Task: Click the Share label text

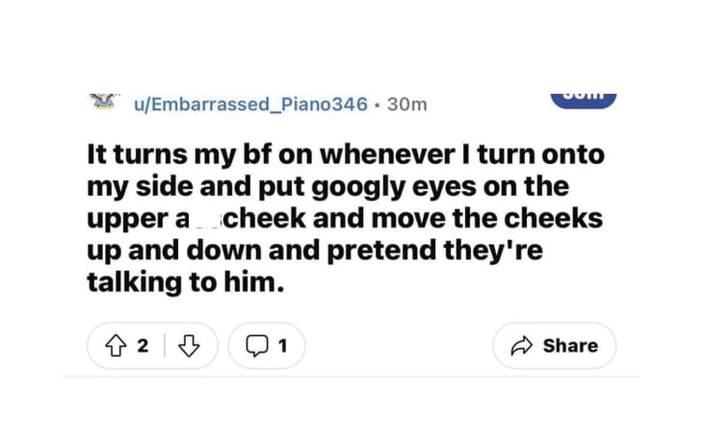Action: point(571,346)
